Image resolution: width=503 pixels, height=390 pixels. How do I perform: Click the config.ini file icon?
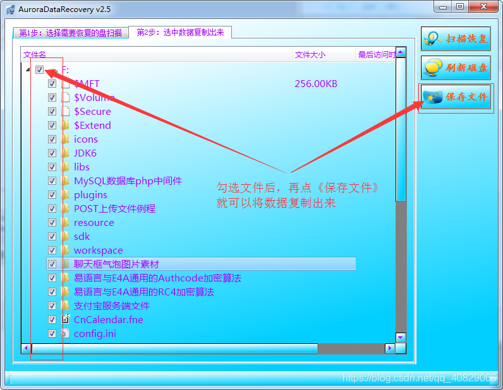click(65, 334)
